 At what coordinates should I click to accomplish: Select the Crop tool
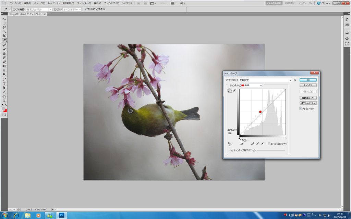click(4, 36)
